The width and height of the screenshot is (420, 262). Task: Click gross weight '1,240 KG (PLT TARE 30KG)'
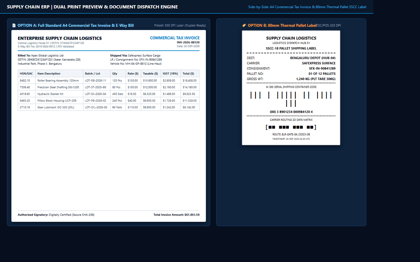[x=316, y=79]
